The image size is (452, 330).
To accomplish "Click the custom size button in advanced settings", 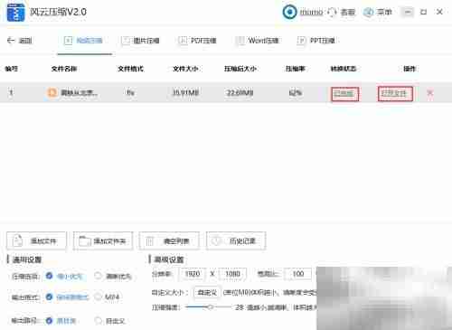I will (207, 292).
